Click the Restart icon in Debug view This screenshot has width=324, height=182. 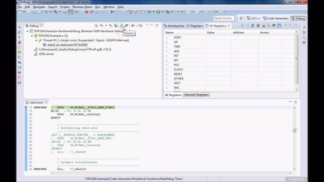click(x=121, y=26)
